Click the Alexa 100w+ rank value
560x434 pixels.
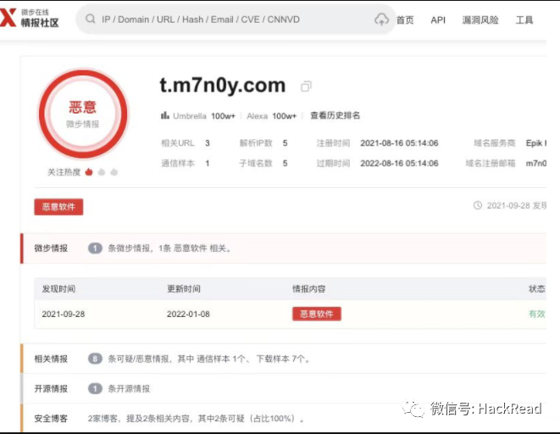[285, 116]
